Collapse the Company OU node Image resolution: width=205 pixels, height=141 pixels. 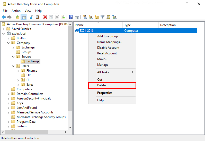pos(8,43)
